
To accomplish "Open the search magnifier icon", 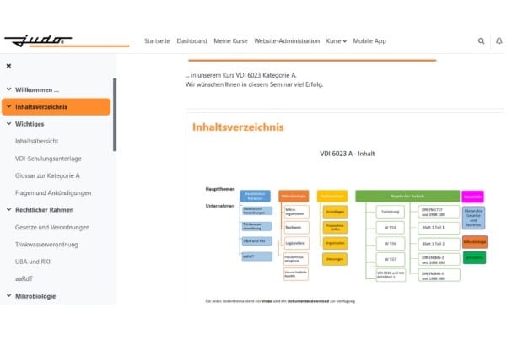I will click(x=482, y=40).
